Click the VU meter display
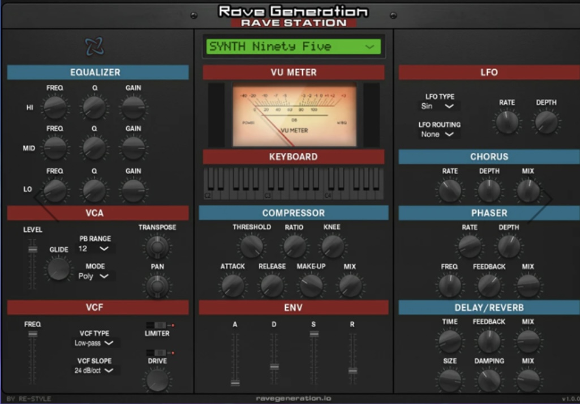580x404 pixels. tap(294, 115)
